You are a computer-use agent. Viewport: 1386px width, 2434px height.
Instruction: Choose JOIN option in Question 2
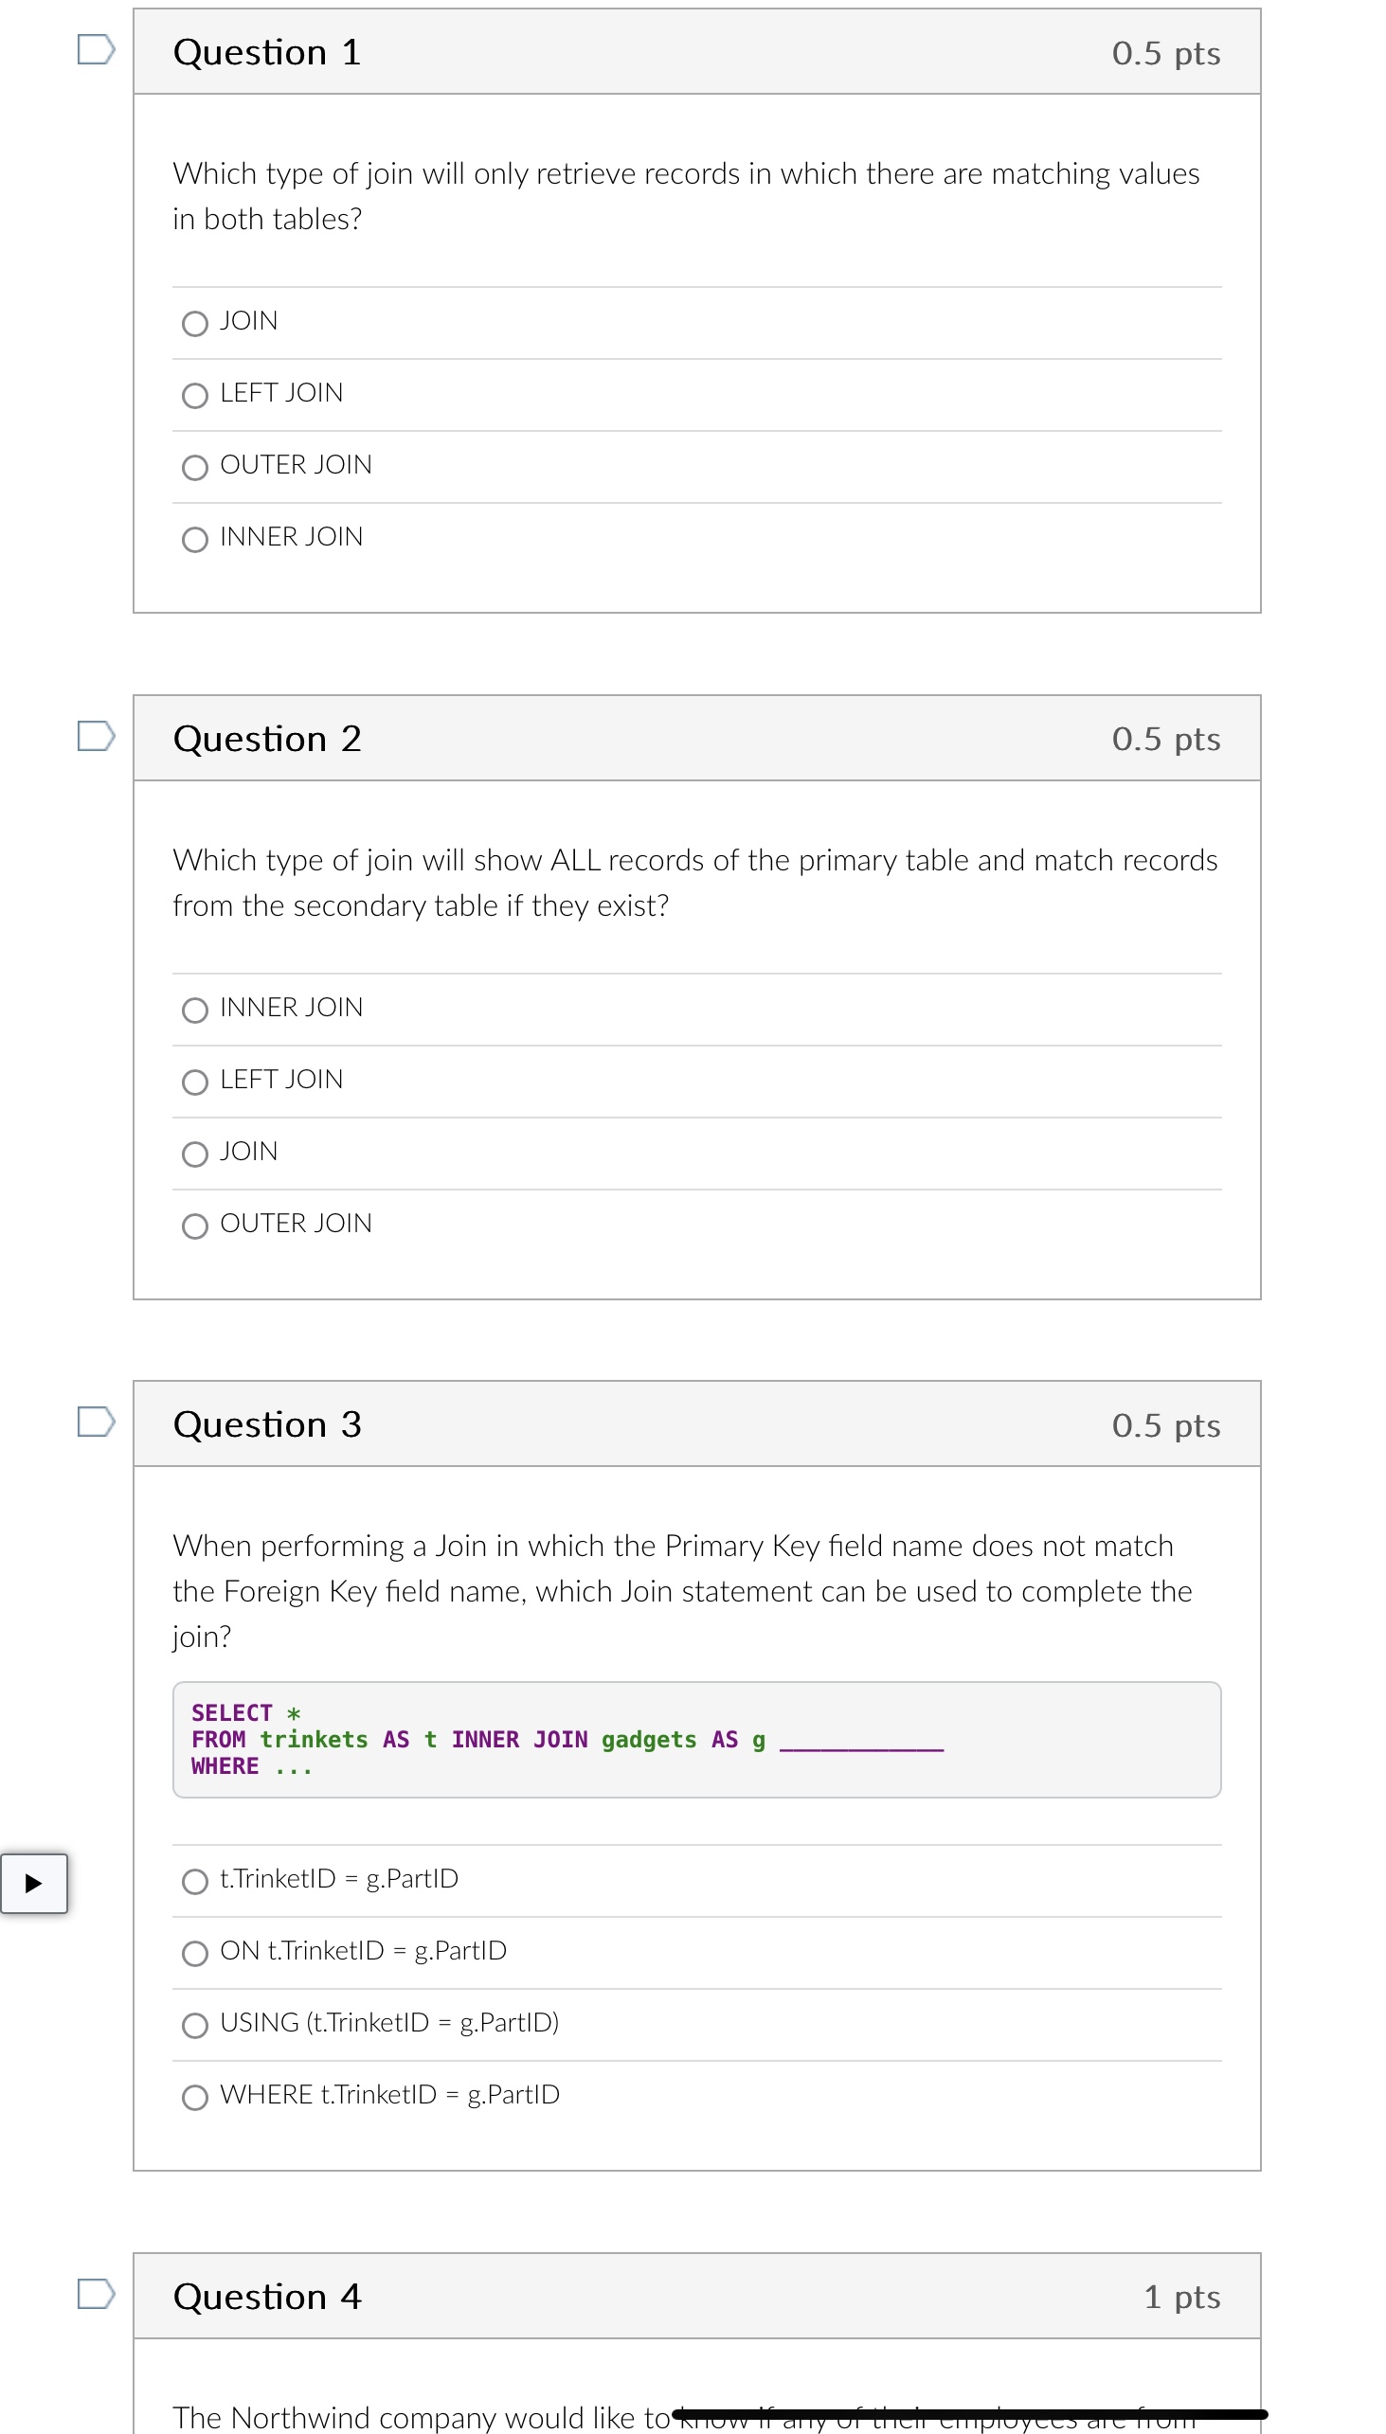point(195,1154)
